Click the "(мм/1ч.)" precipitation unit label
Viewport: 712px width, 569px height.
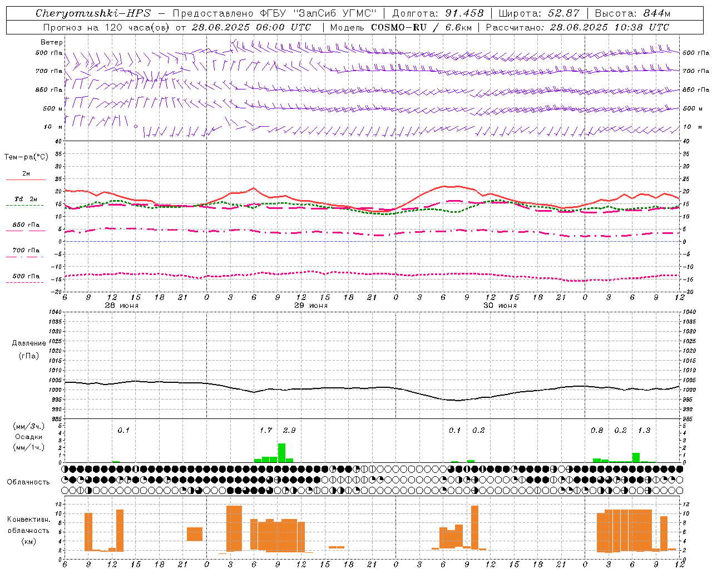point(29,447)
